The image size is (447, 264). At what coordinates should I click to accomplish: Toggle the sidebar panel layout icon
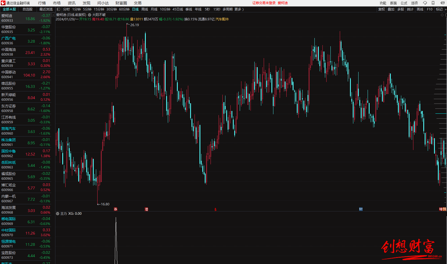point(58,9)
